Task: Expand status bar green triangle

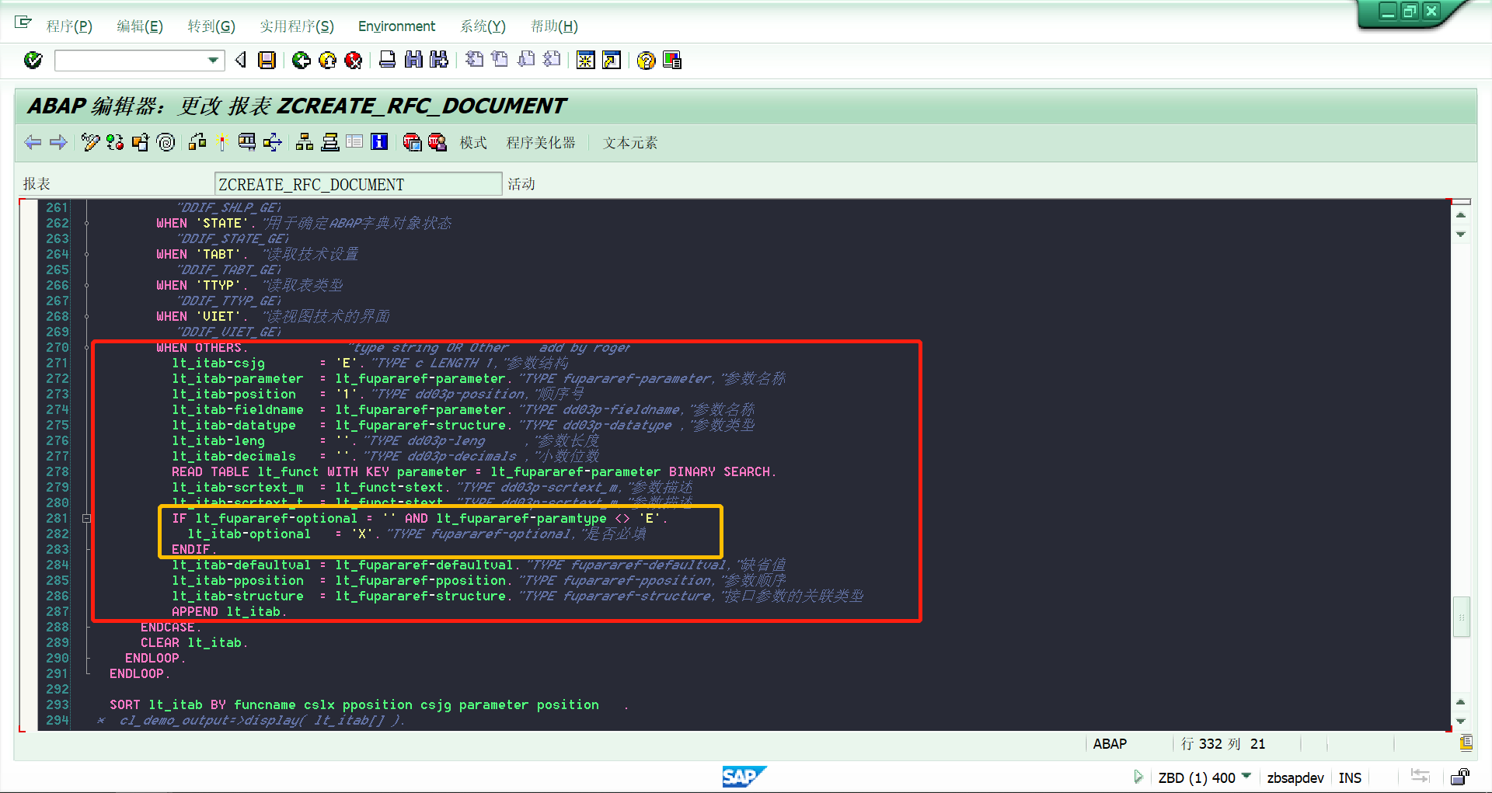Action: (x=1138, y=777)
